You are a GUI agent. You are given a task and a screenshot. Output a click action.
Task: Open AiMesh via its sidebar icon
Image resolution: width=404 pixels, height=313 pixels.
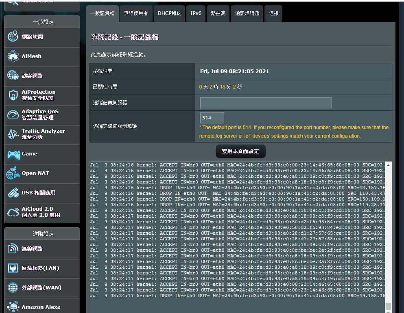[x=13, y=56]
